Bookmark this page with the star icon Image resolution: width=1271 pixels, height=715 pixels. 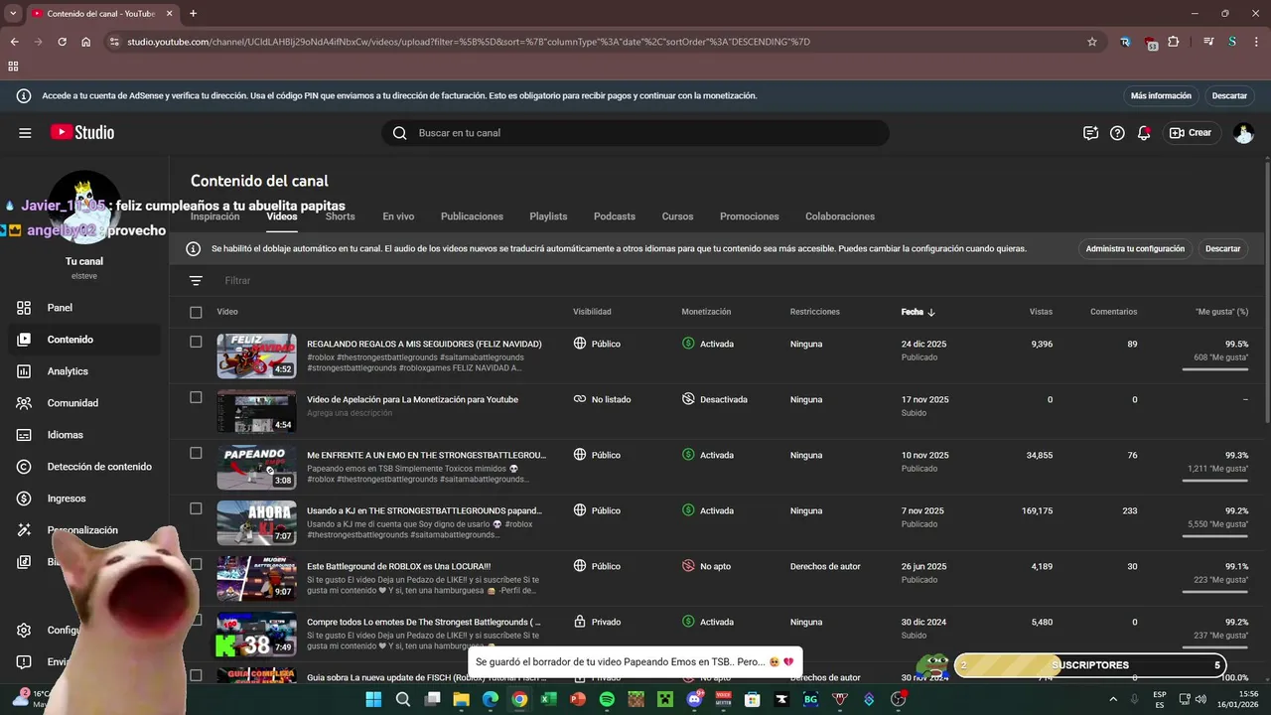pyautogui.click(x=1092, y=42)
